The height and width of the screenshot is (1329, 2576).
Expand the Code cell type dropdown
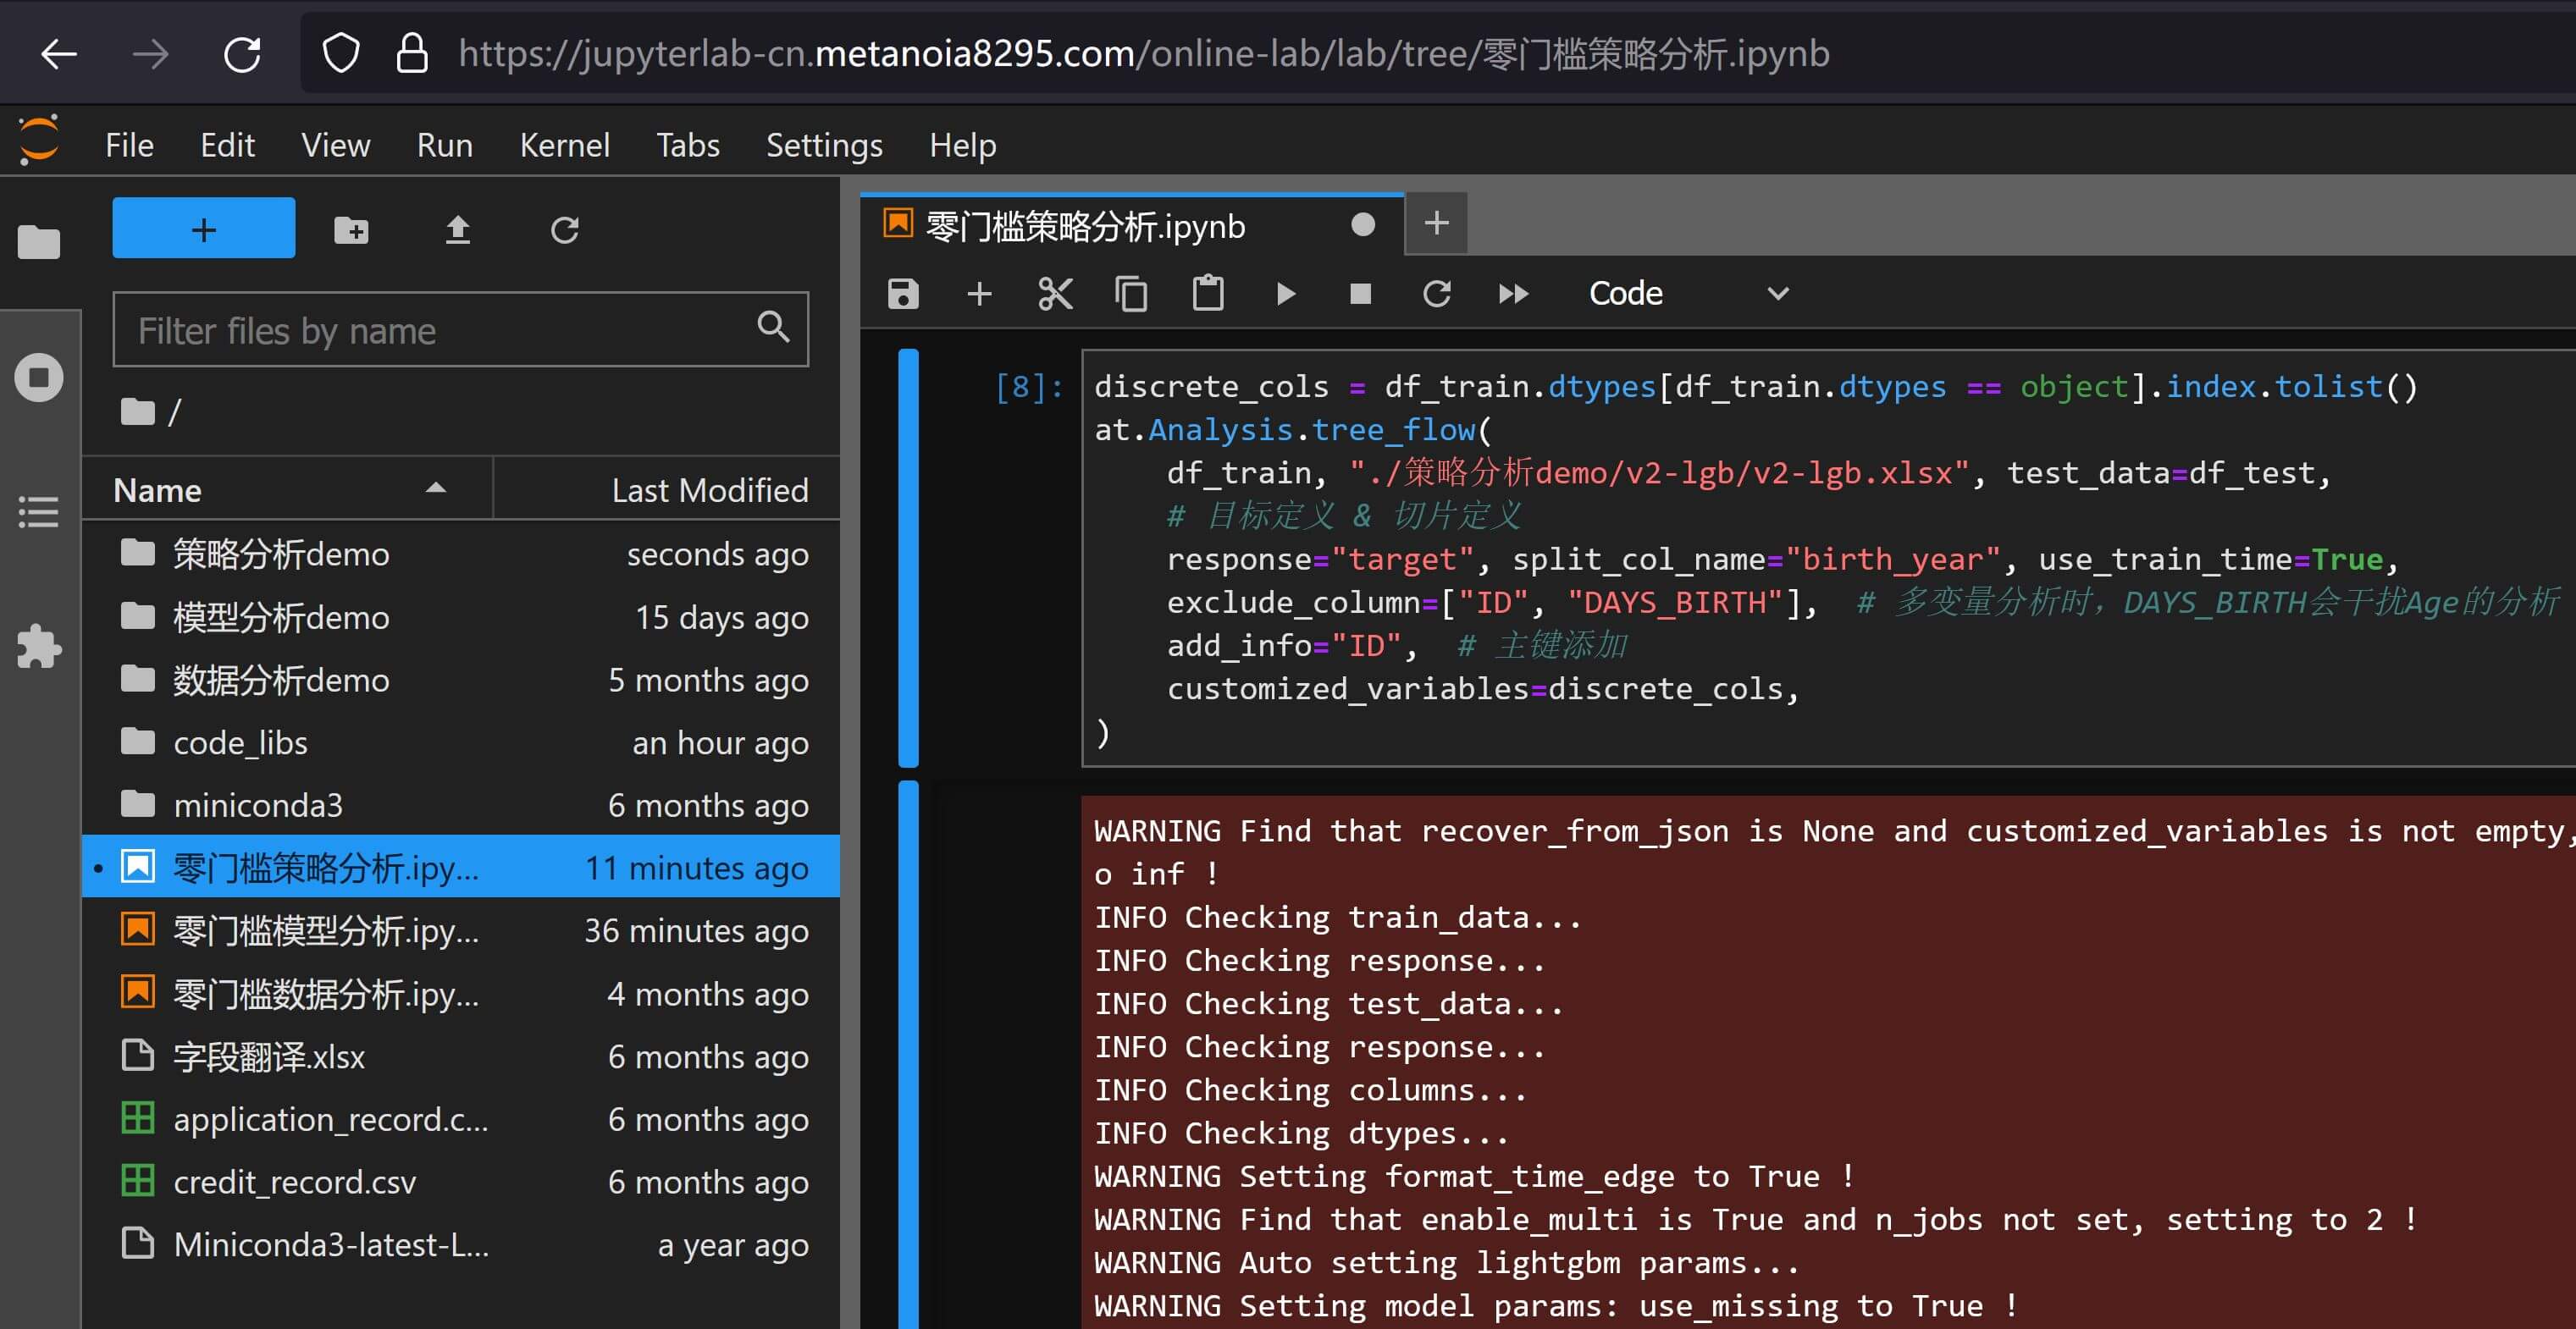tap(1688, 294)
